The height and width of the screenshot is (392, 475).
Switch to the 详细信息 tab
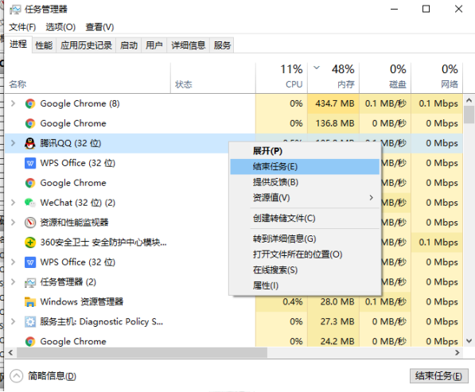[189, 45]
